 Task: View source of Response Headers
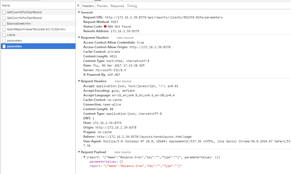125,38
